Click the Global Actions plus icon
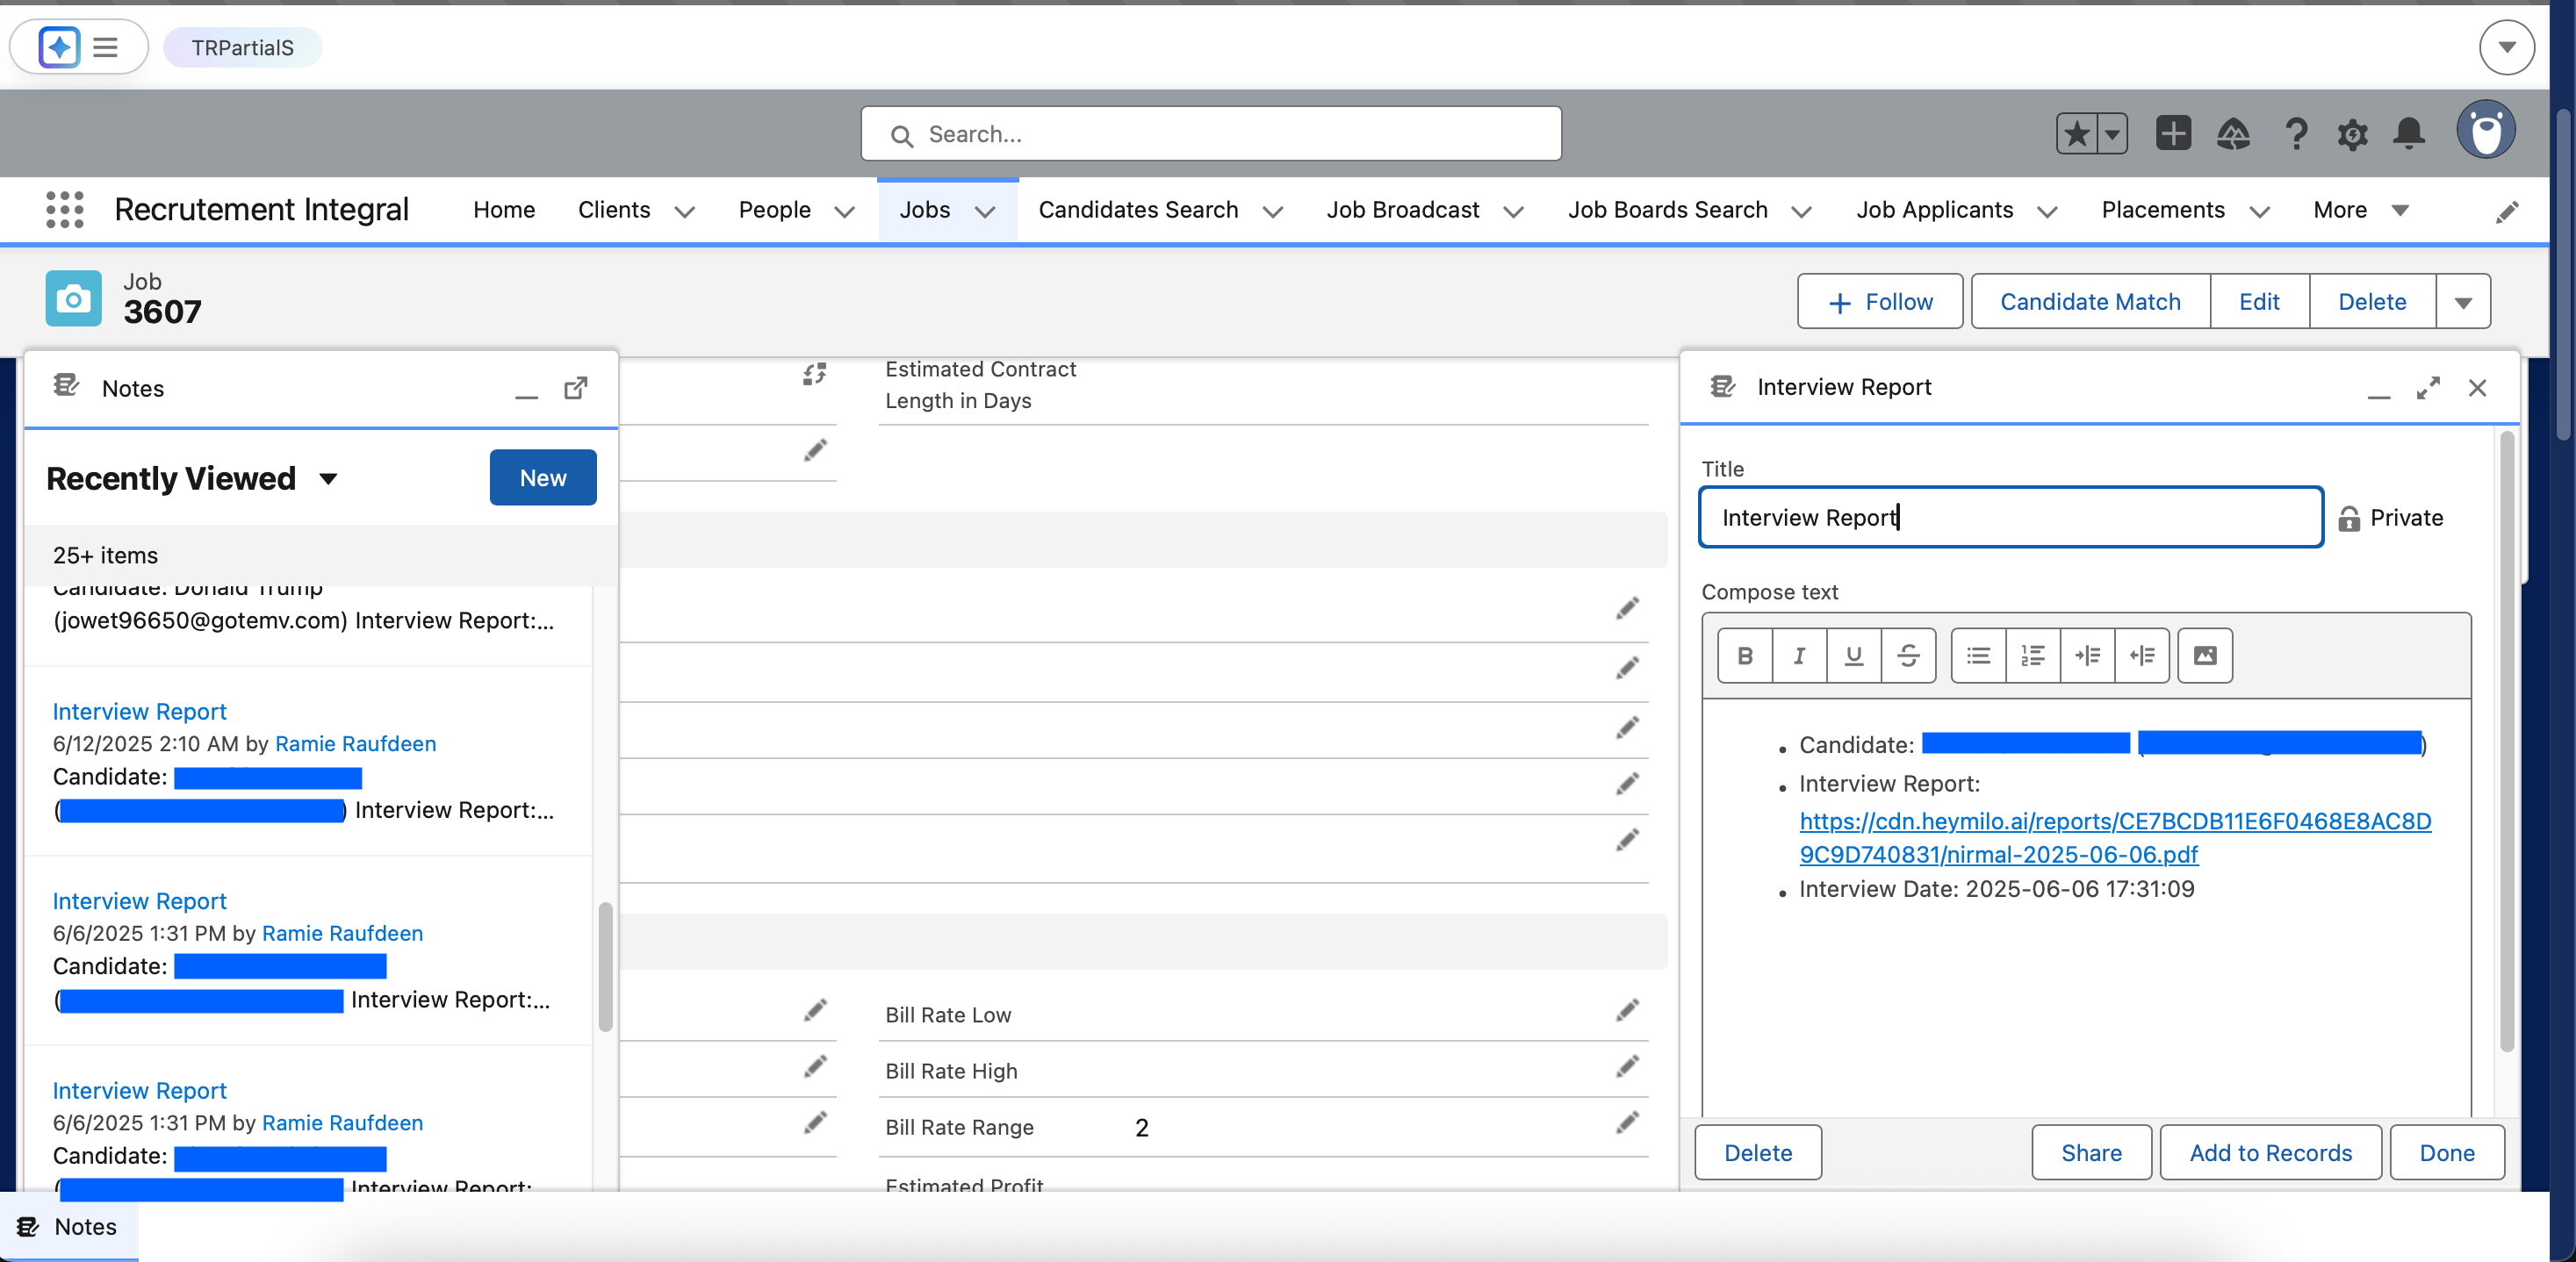This screenshot has height=1262, width=2576. click(x=2173, y=134)
